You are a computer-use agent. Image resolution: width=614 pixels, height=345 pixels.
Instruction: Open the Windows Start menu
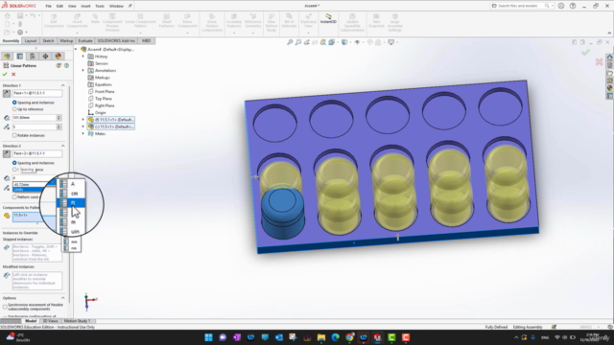tap(208, 337)
